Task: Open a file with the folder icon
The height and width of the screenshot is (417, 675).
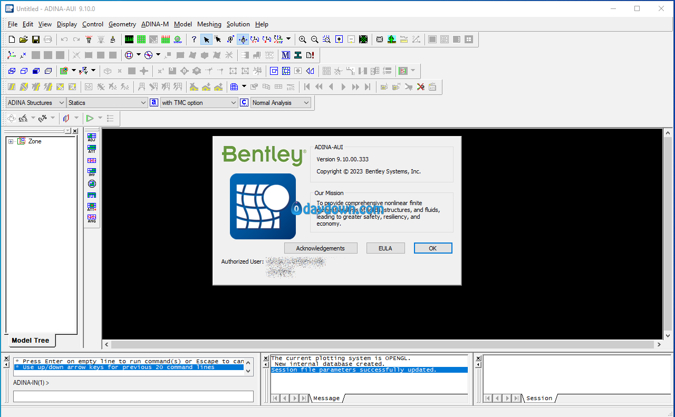Action: [x=24, y=40]
